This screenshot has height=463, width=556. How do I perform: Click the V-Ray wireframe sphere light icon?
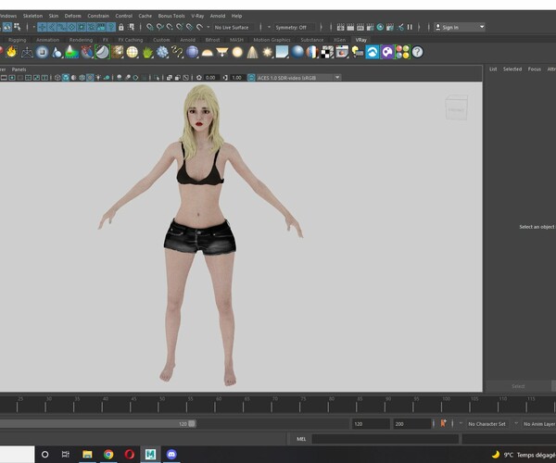coord(133,53)
